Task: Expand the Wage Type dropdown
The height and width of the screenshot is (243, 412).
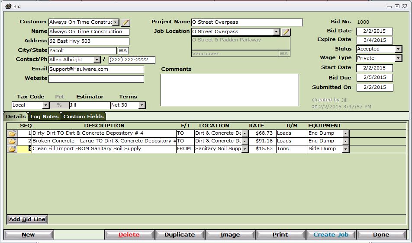Action: (398, 58)
